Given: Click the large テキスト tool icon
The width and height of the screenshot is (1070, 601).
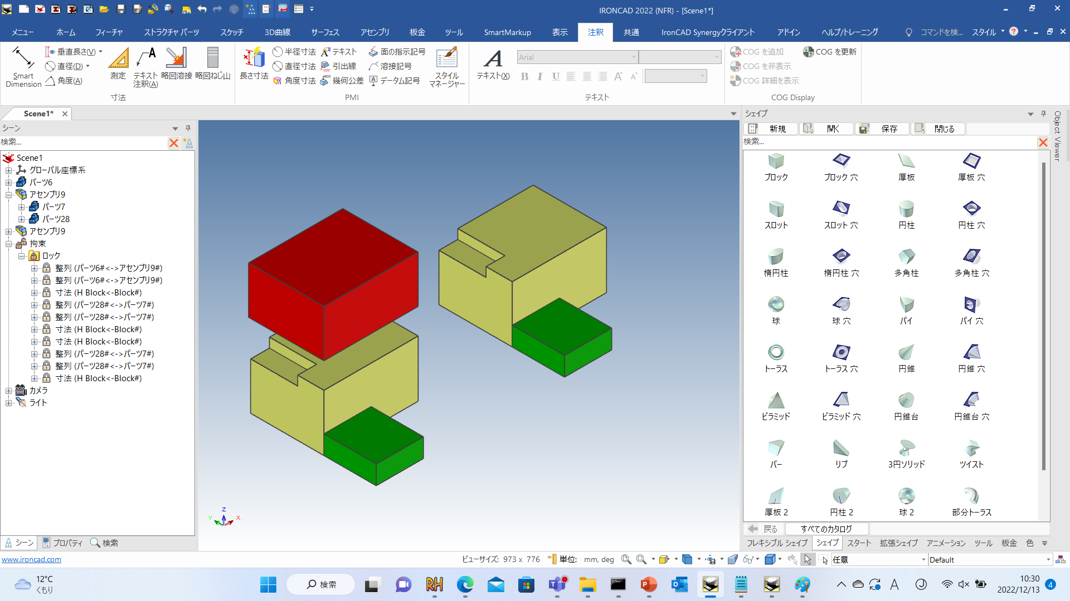Looking at the screenshot, I should [493, 64].
